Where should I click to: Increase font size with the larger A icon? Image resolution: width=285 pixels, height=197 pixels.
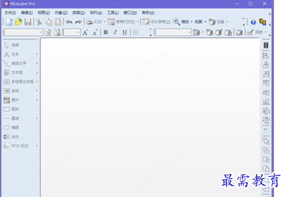coord(85,32)
